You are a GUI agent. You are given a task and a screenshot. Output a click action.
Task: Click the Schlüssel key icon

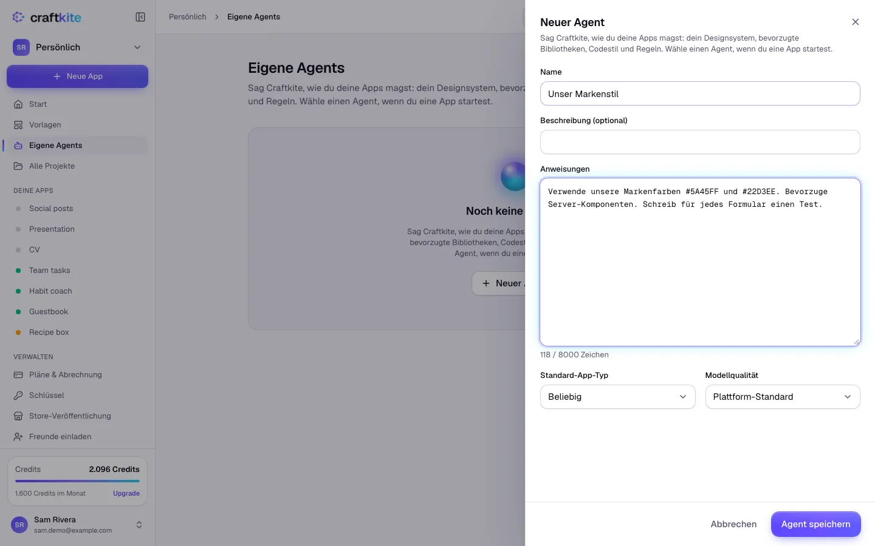coord(18,396)
